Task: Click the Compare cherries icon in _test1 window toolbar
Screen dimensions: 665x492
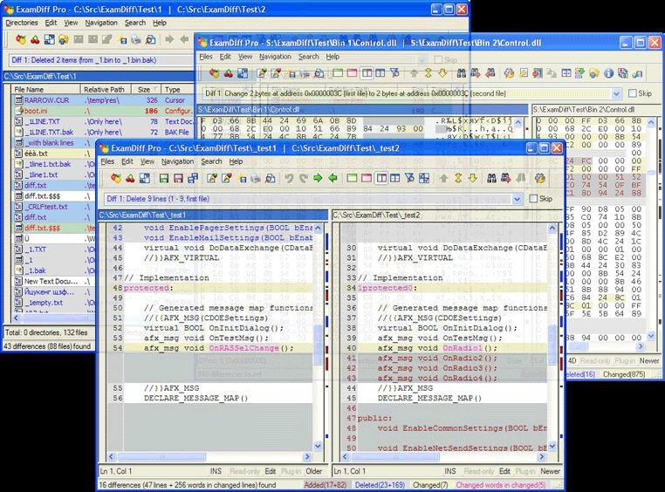Action: [x=130, y=179]
